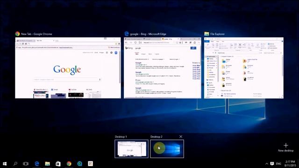Switch to the Desktop 2 thumbnail
Image resolution: width=299 pixels, height=168 pixels.
[x=167, y=149]
